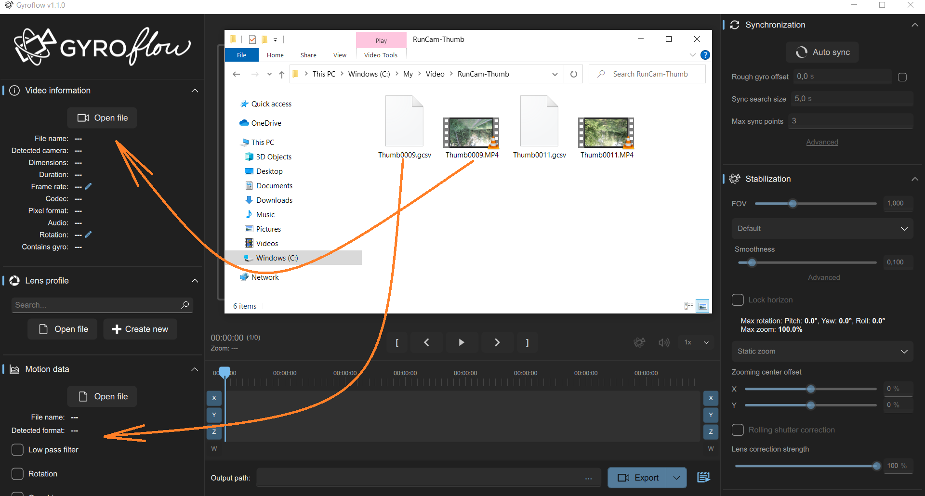Open the Video Tools ribbon tab
The width and height of the screenshot is (925, 496).
(381, 55)
